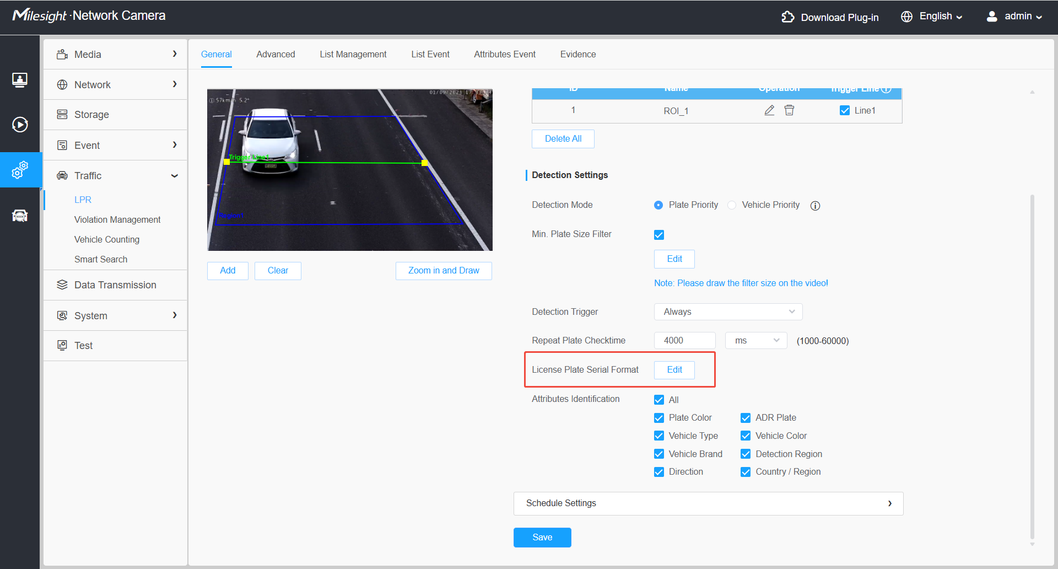1058x569 pixels.
Task: Delete ROI_1 using the trash icon
Action: [x=789, y=110]
